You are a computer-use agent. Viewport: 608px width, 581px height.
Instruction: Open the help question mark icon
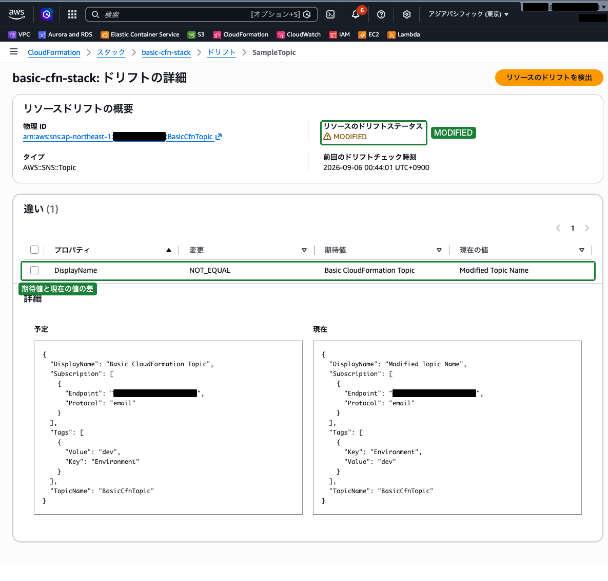381,14
